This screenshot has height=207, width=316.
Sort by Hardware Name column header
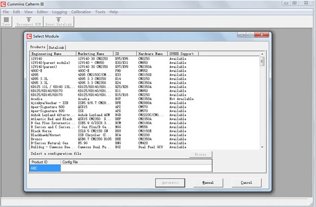coord(152,54)
